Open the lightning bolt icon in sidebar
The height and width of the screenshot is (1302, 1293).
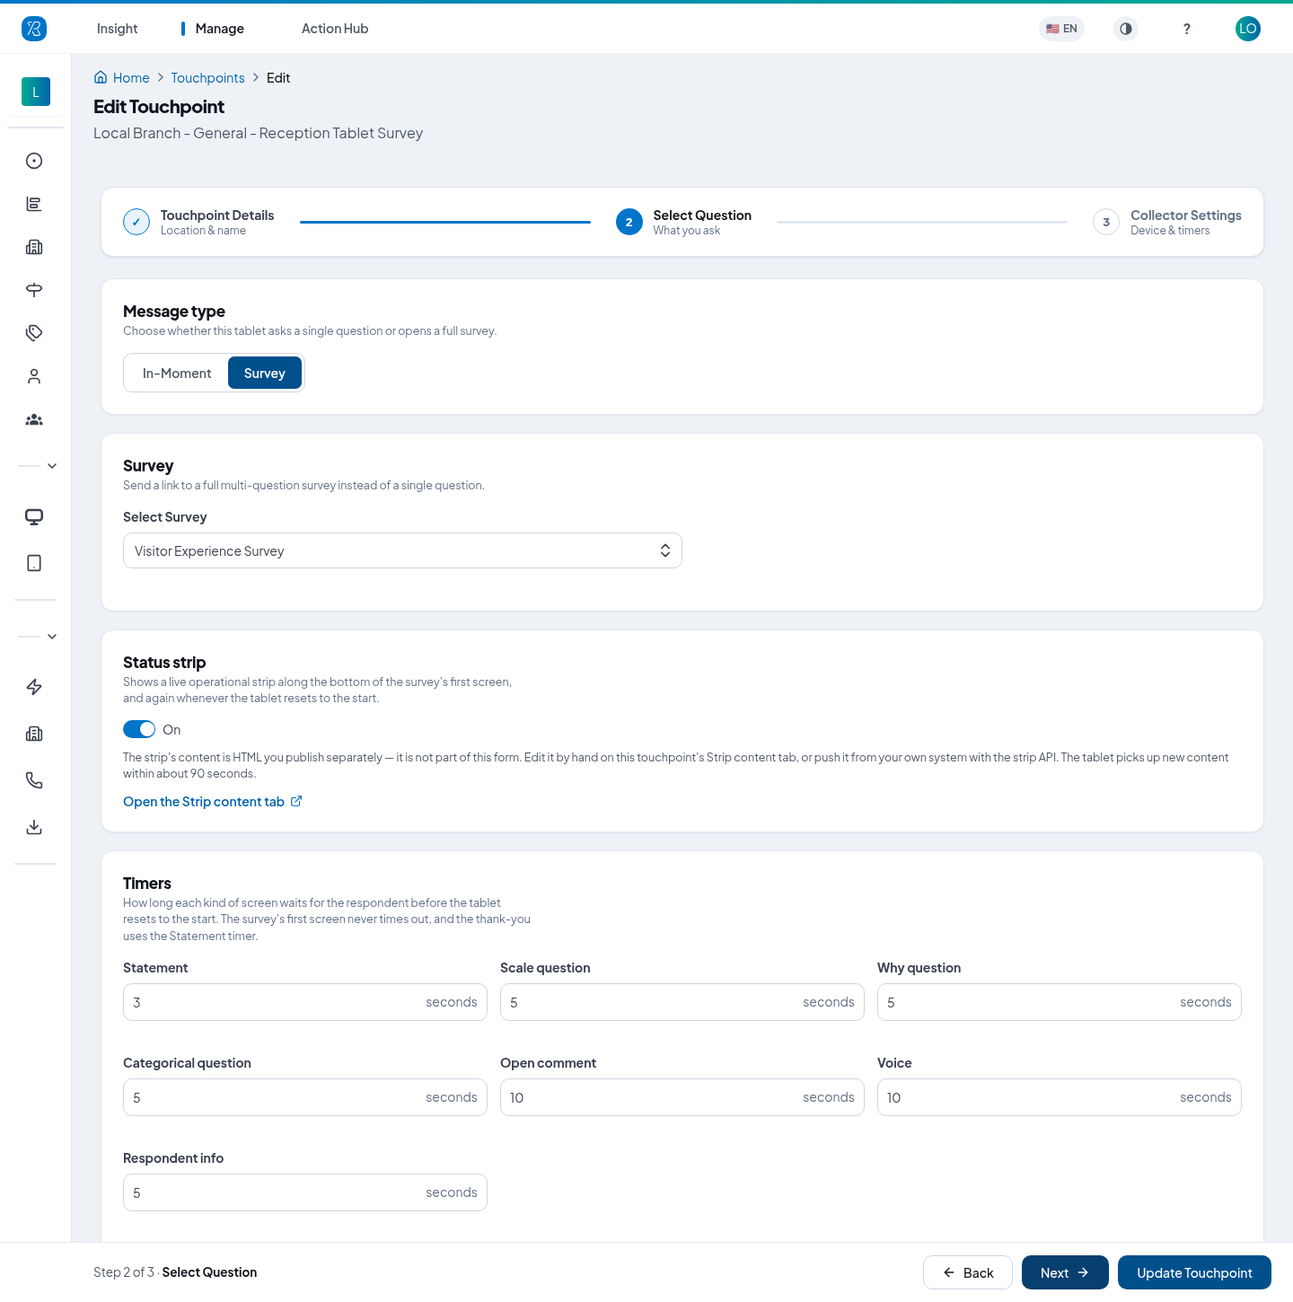pos(34,687)
